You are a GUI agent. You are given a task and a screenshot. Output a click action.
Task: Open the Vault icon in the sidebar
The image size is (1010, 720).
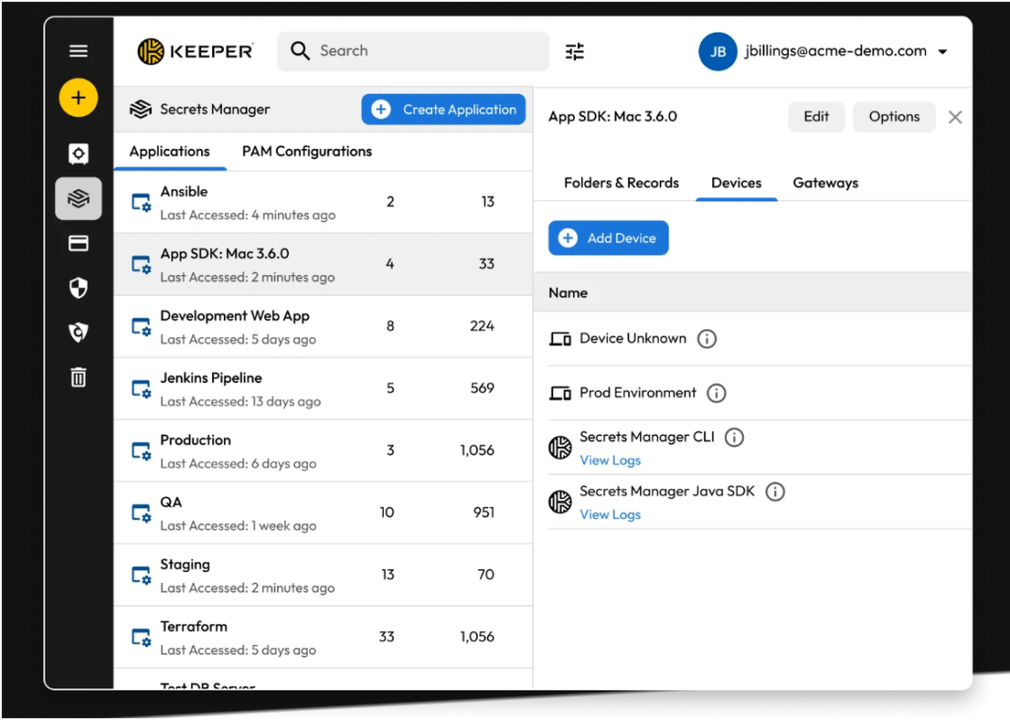[78, 154]
